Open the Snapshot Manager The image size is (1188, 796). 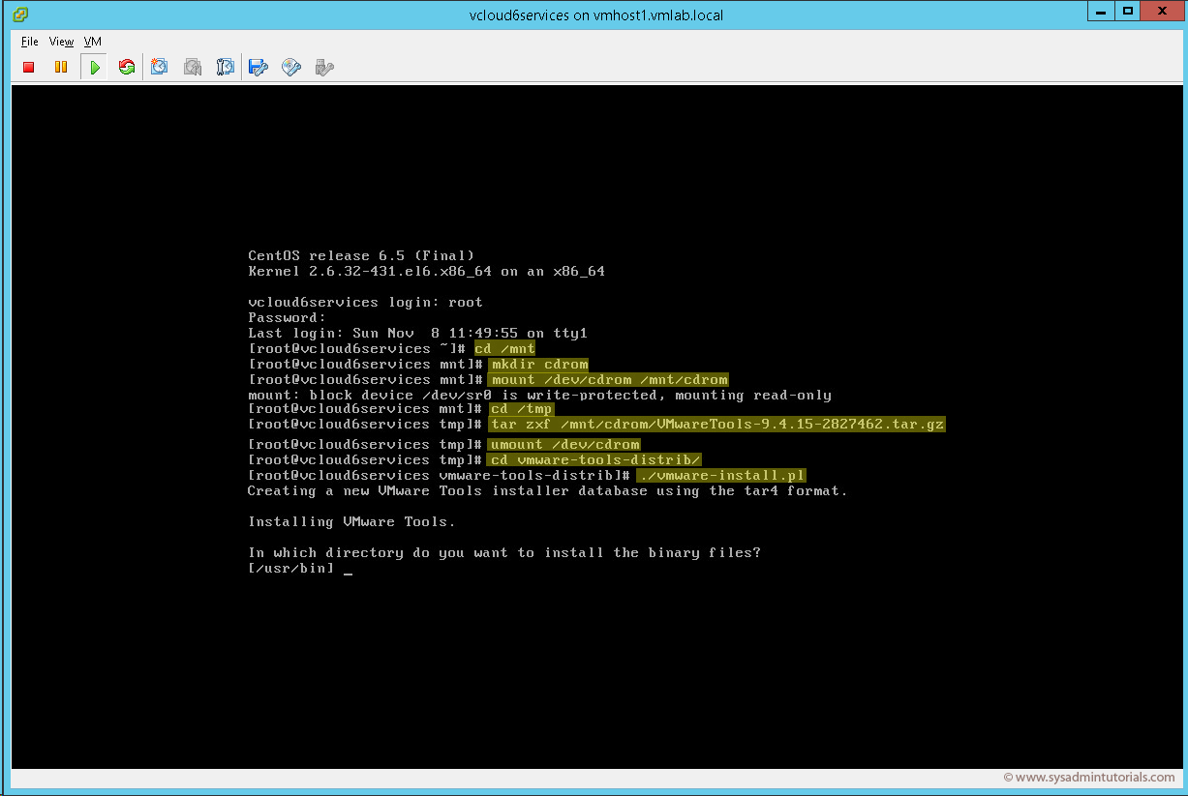pyautogui.click(x=225, y=67)
